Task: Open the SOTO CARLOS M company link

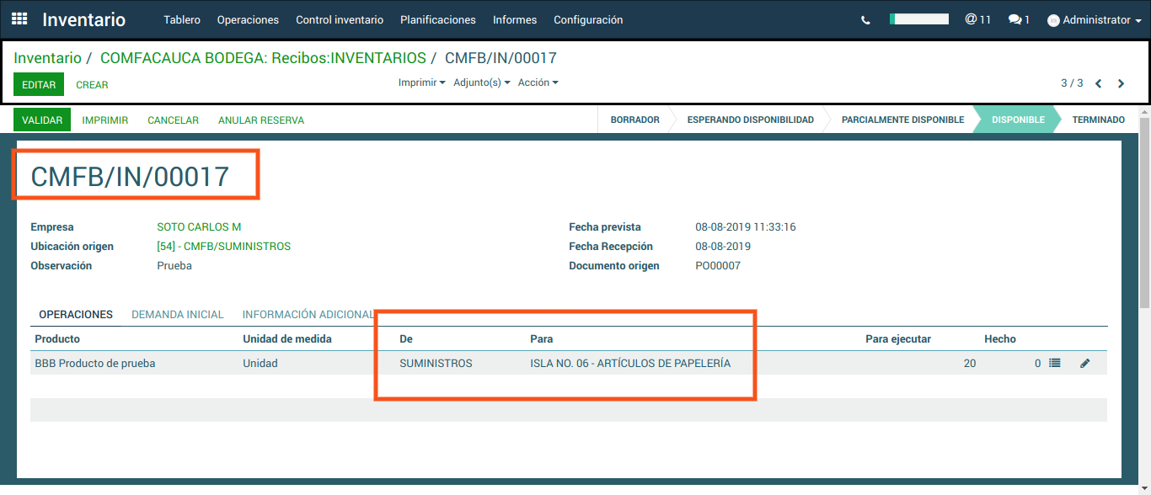Action: pos(199,226)
